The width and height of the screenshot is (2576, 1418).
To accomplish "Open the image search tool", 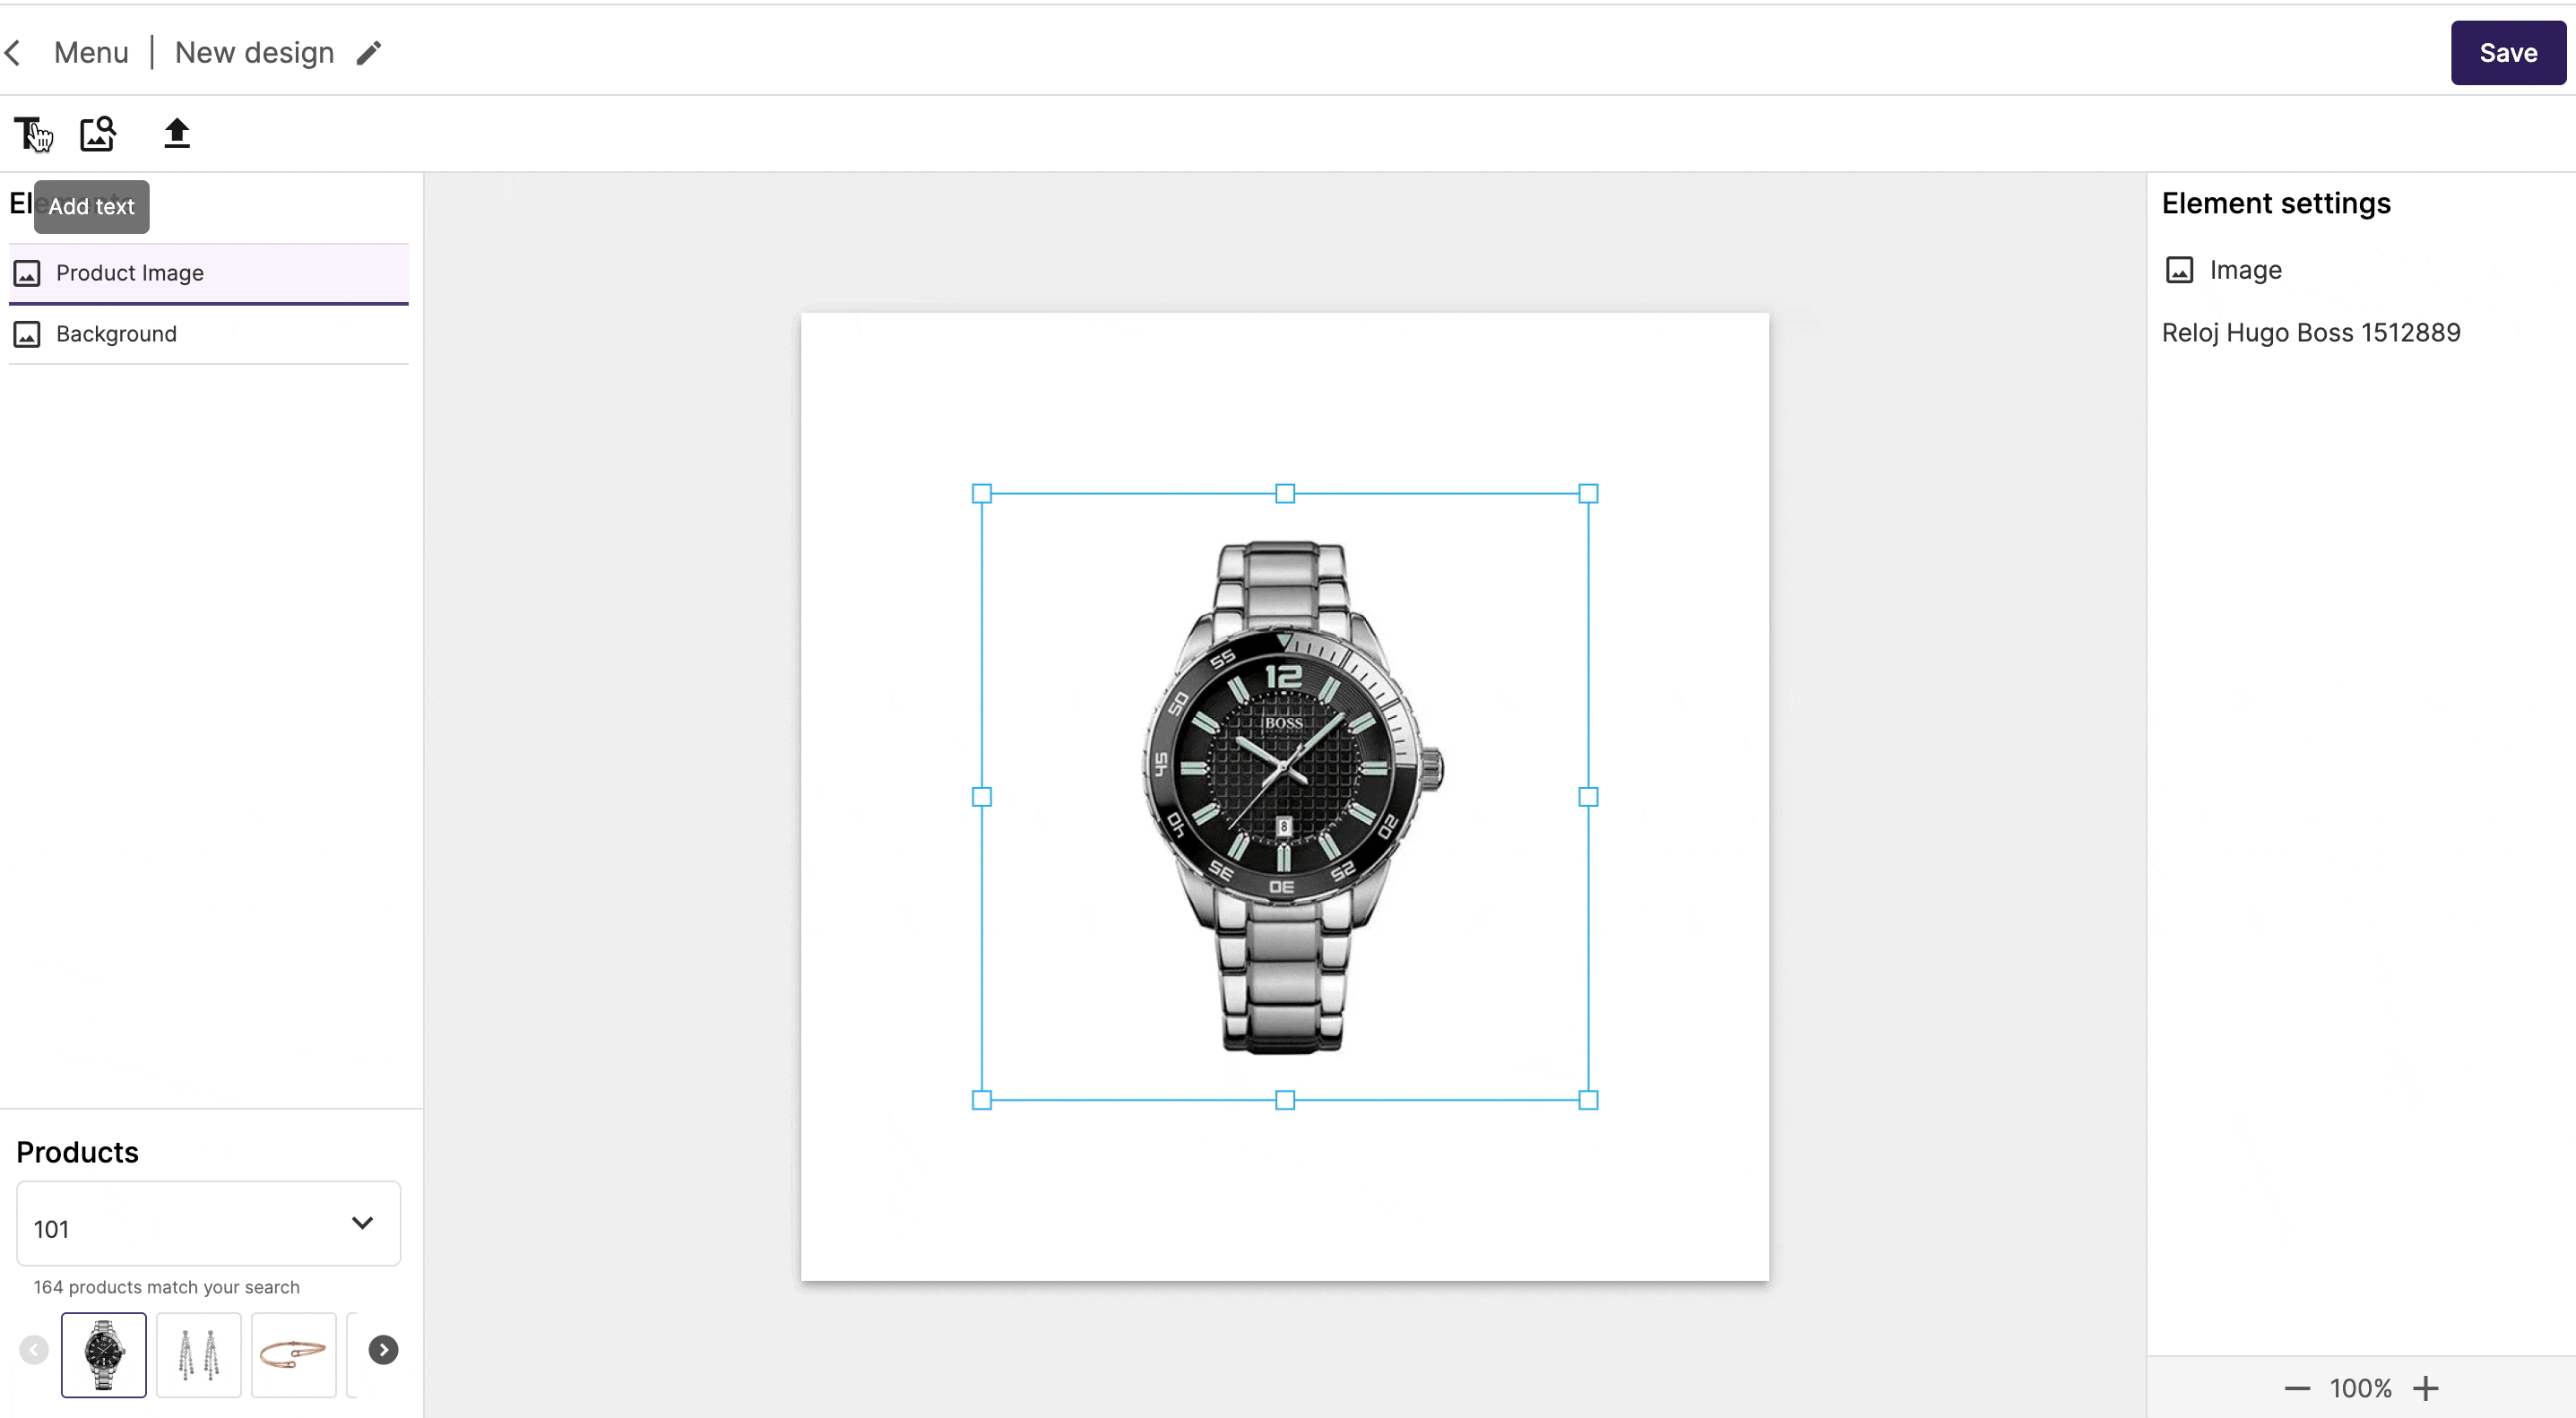I will coord(98,133).
